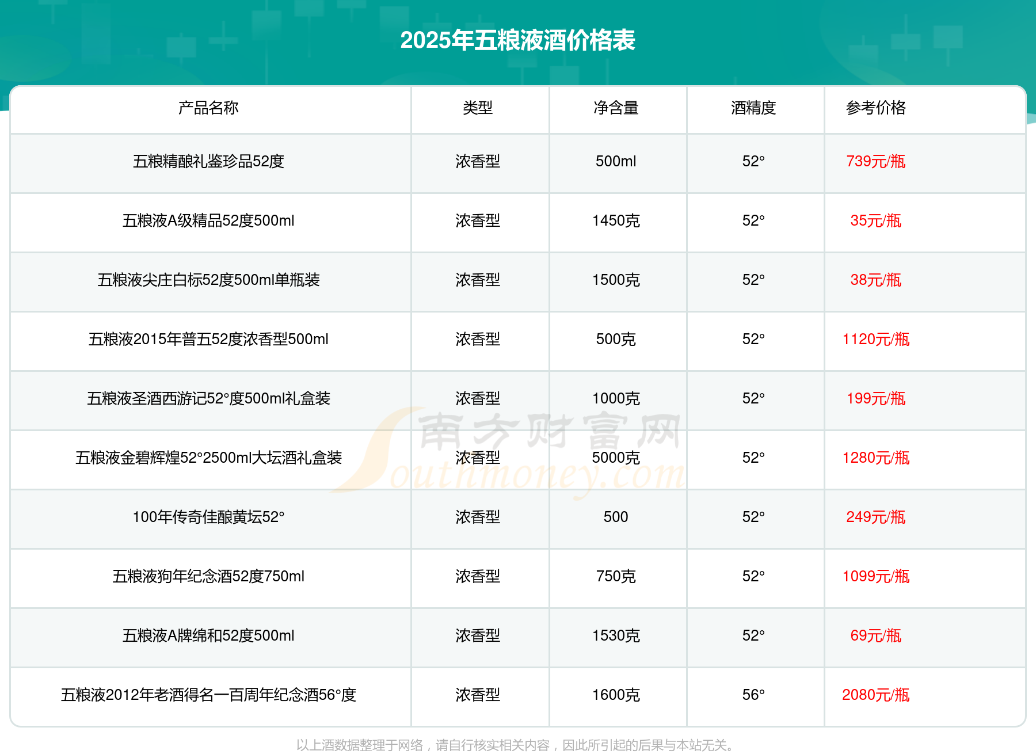Select product 五粮液金碧辉煌52°2500ml大坛酒礼盒装
This screenshot has height=754, width=1036.
[x=208, y=458]
